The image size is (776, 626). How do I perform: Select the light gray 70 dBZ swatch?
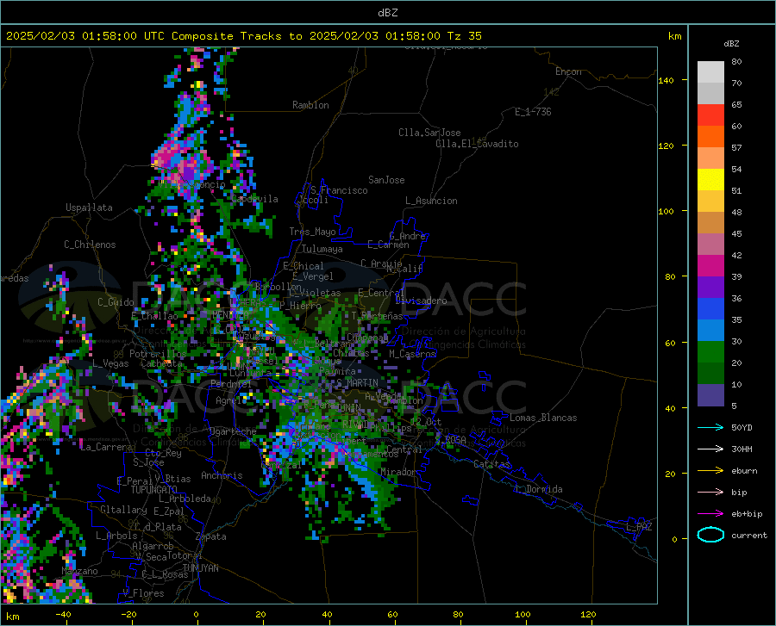coord(710,72)
